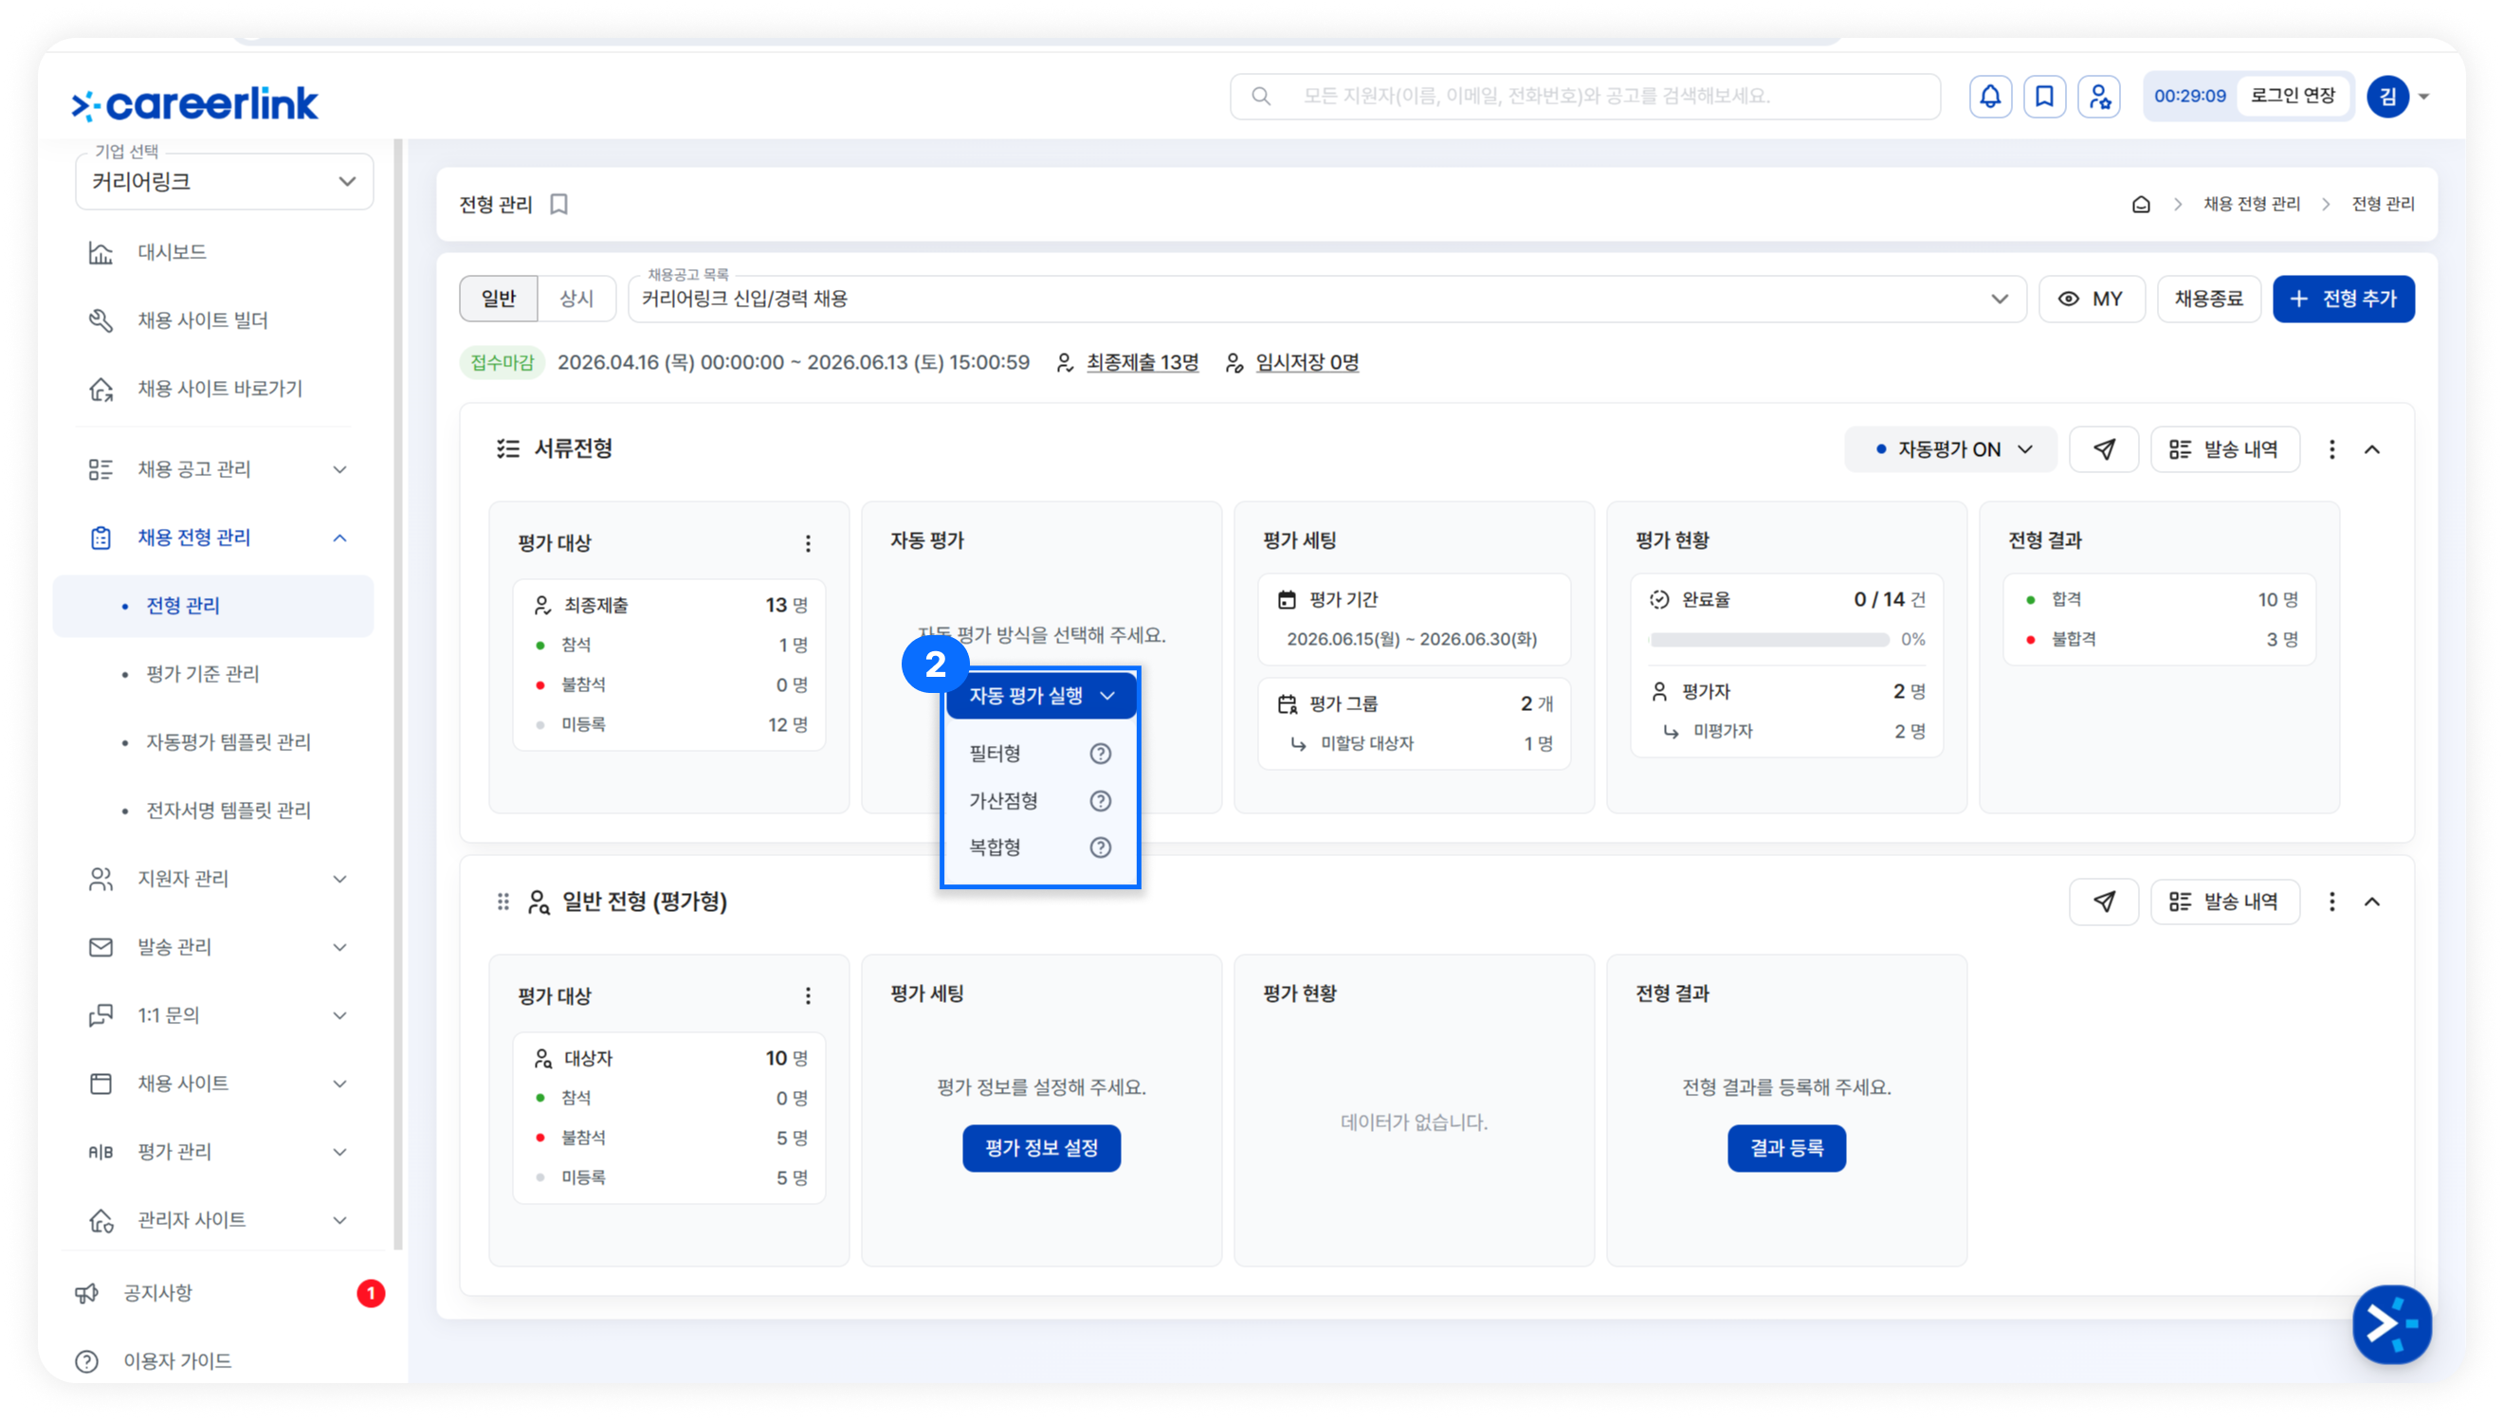Open 일반 전형 평가 대상 card kebab menu
Image resolution: width=2504 pixels, height=1421 pixels.
(x=808, y=995)
